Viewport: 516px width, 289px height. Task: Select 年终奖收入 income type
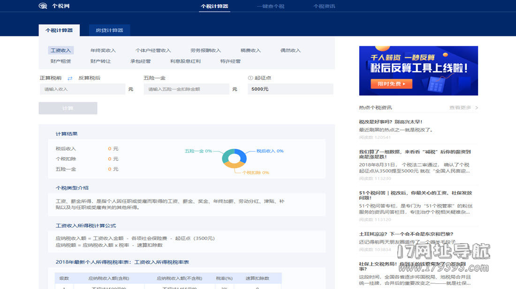(x=103, y=51)
